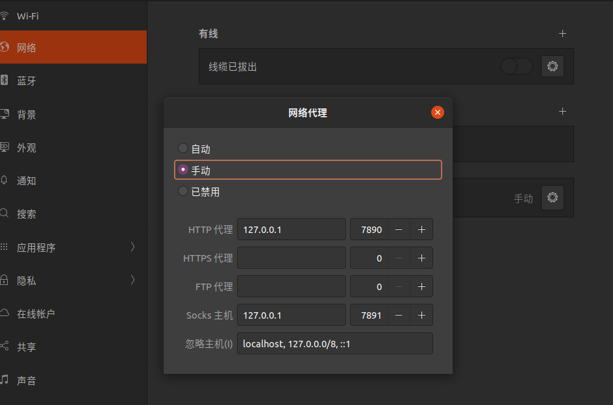The image size is (613, 405).
Task: Click the 在线帐户 online accounts icon
Action: 6,313
